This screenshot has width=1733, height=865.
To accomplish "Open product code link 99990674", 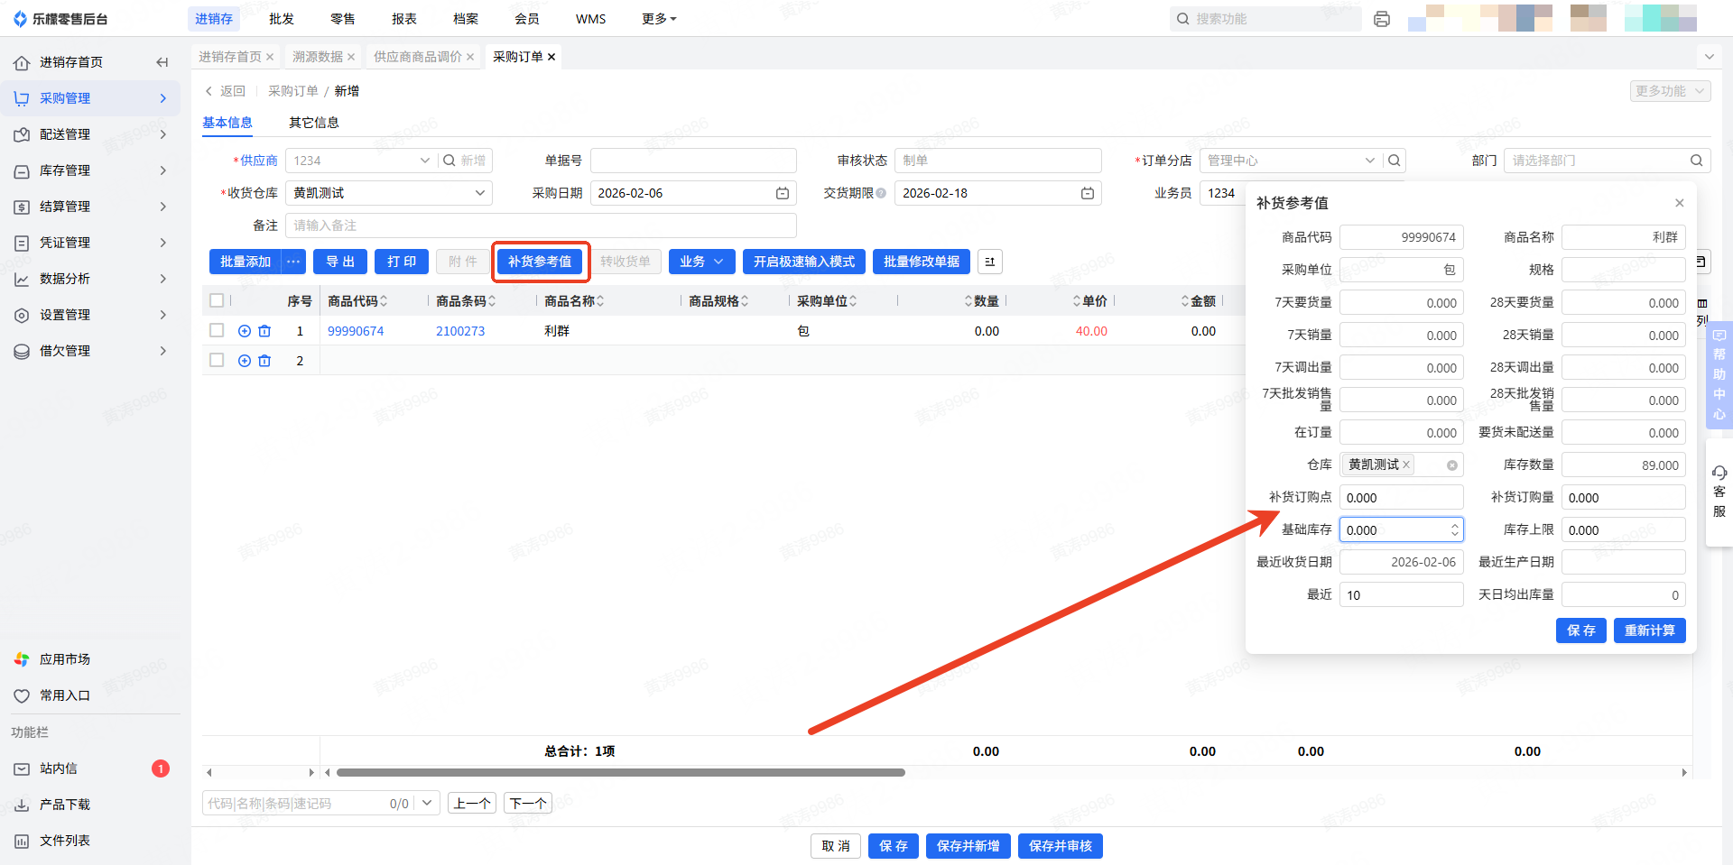I will click(x=356, y=331).
